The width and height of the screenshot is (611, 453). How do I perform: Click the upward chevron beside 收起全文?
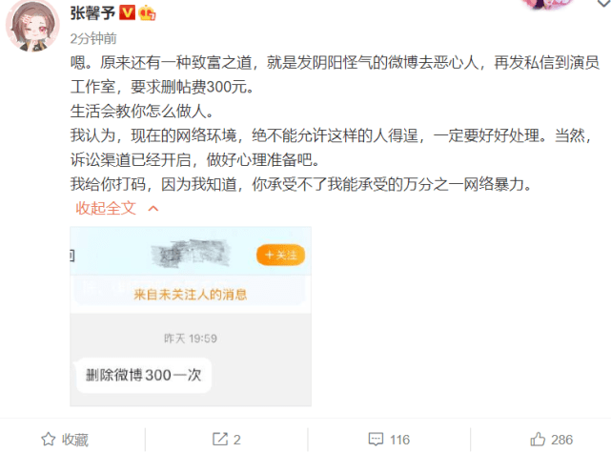click(x=153, y=209)
